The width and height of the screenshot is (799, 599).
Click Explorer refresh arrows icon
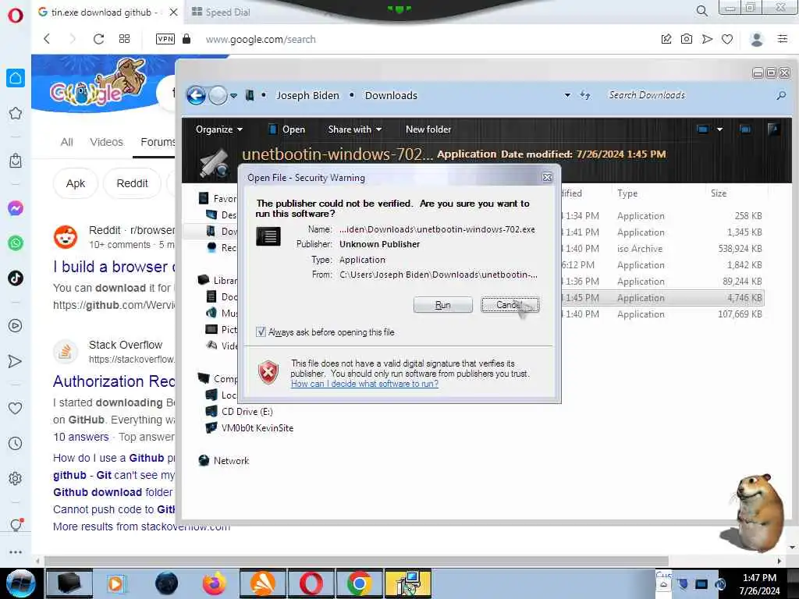(585, 95)
